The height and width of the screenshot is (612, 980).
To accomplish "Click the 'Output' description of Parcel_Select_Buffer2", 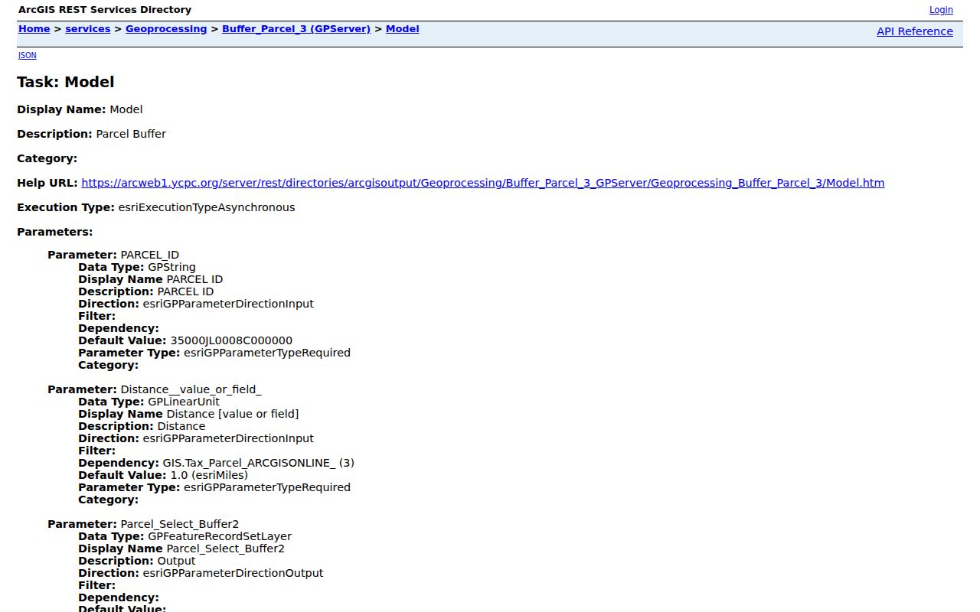I will click(x=177, y=561).
